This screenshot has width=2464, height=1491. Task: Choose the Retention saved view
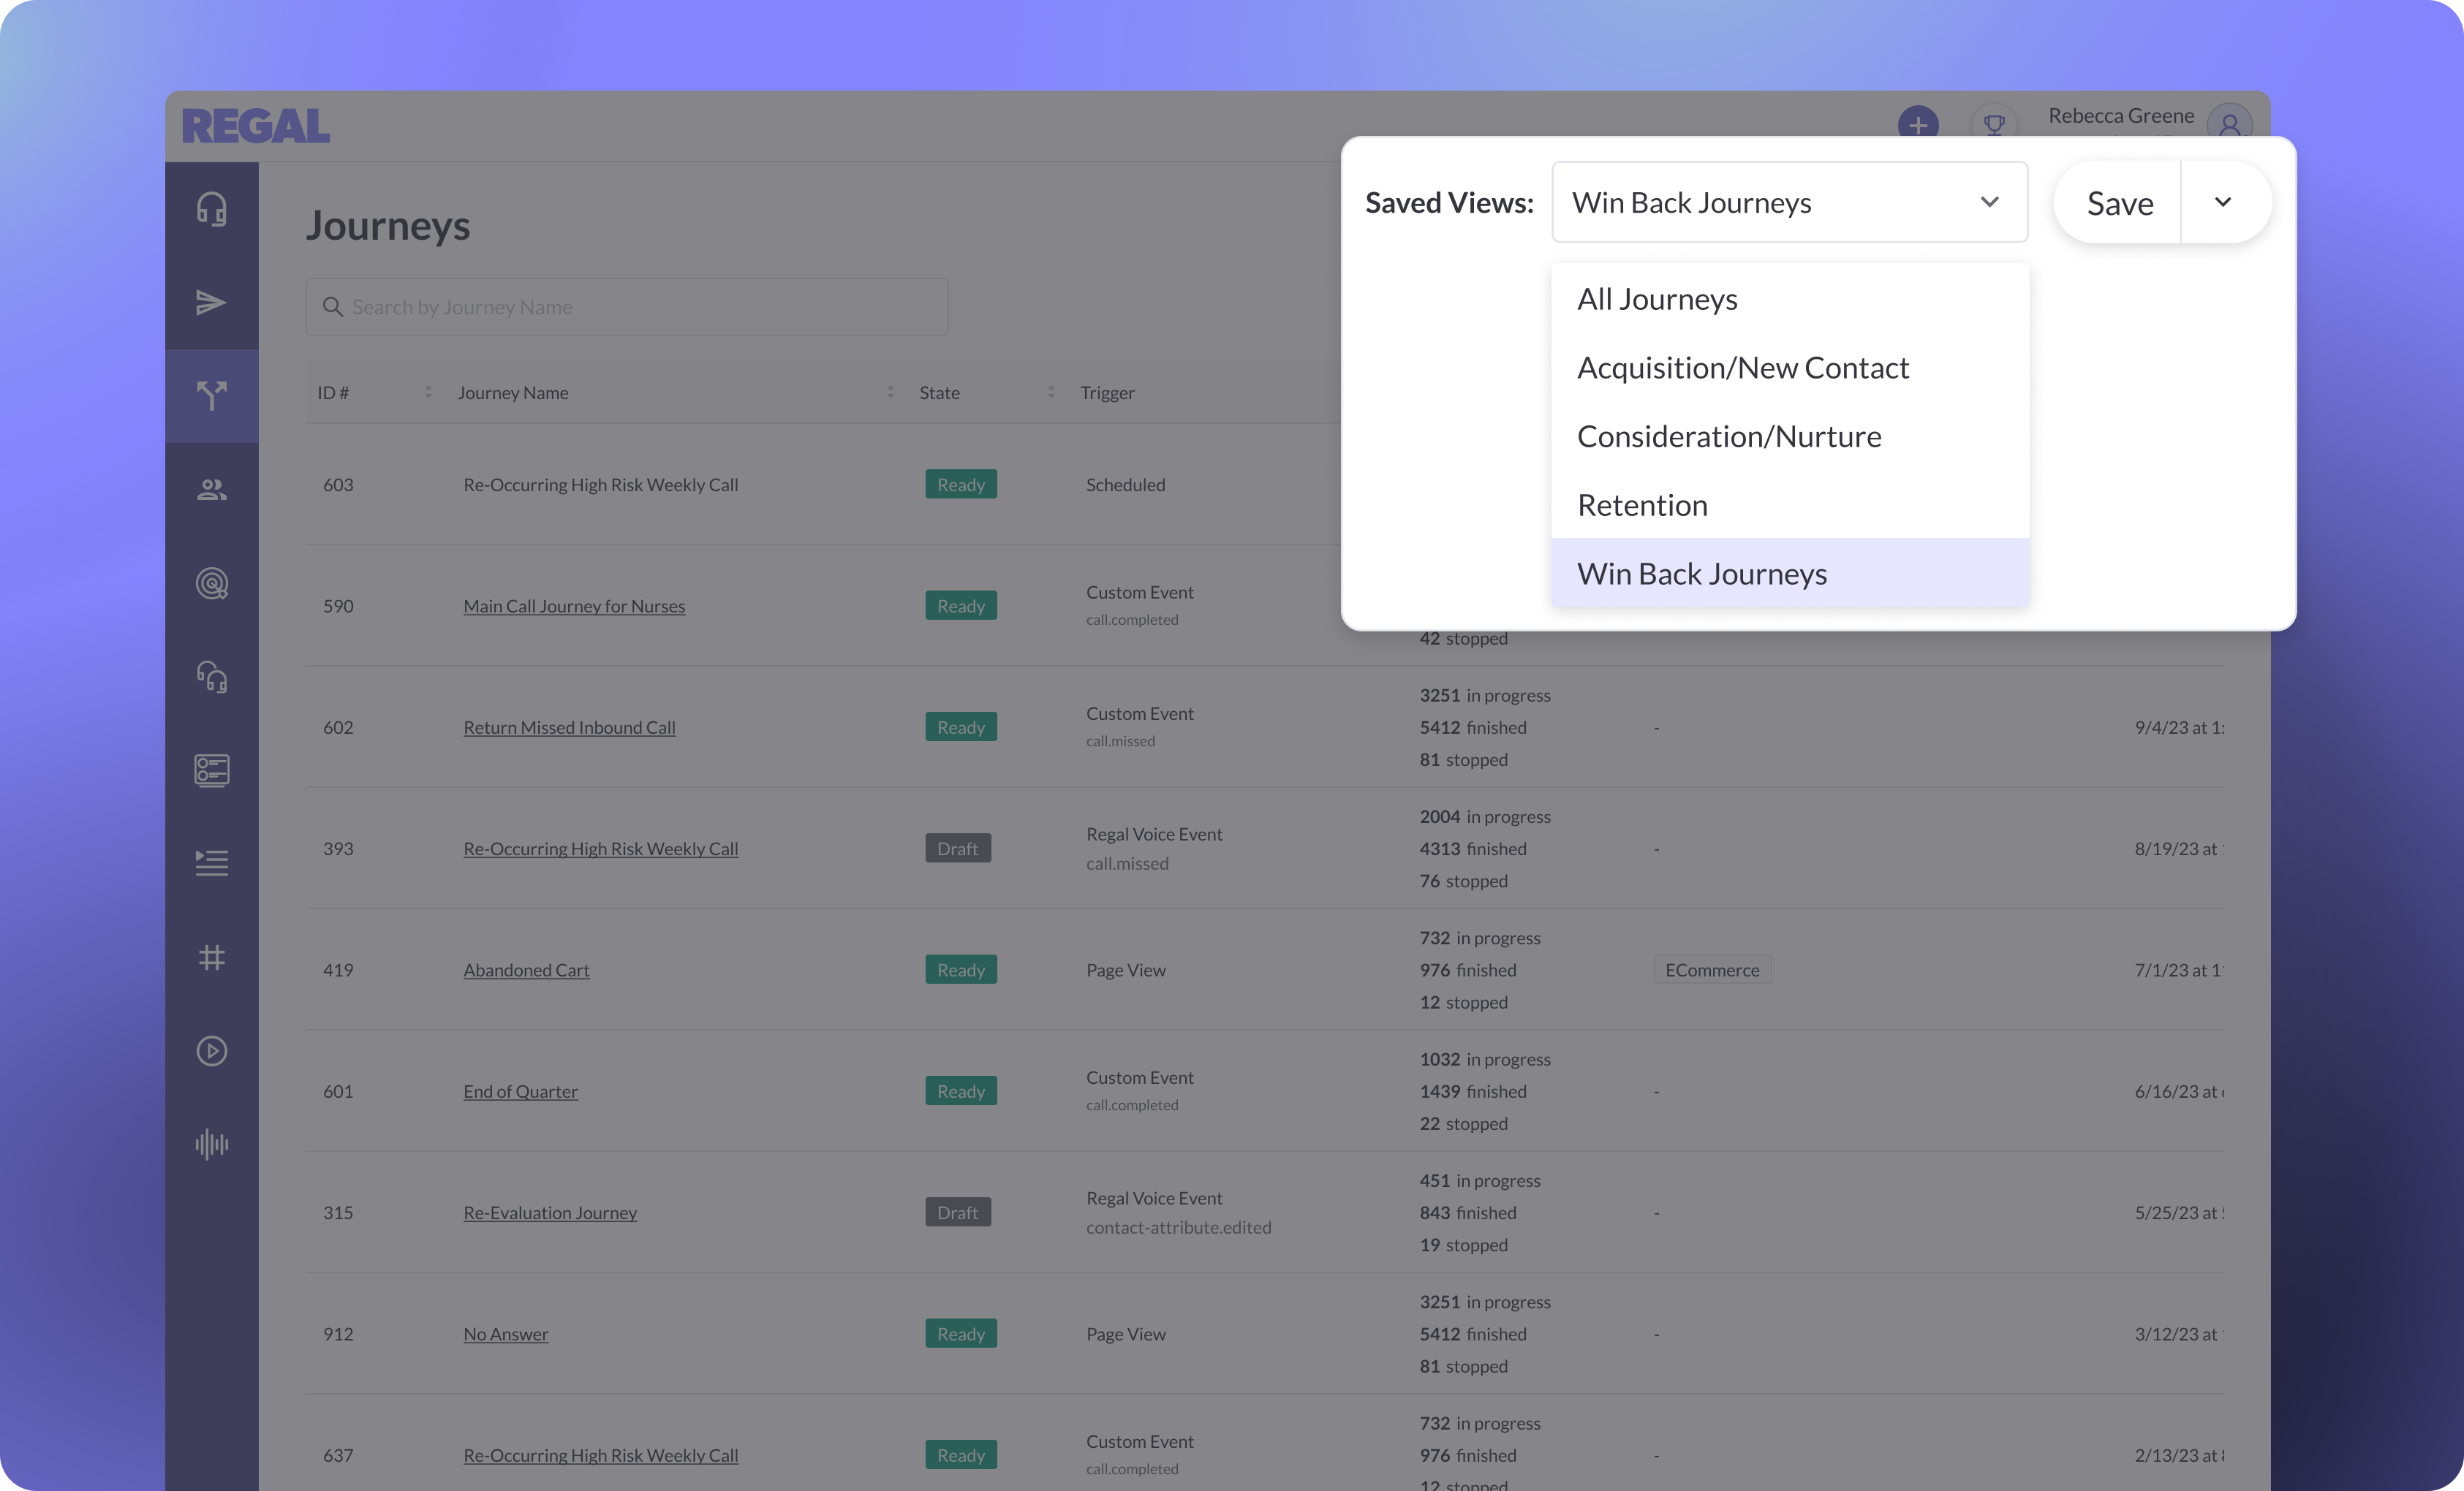tap(1642, 504)
